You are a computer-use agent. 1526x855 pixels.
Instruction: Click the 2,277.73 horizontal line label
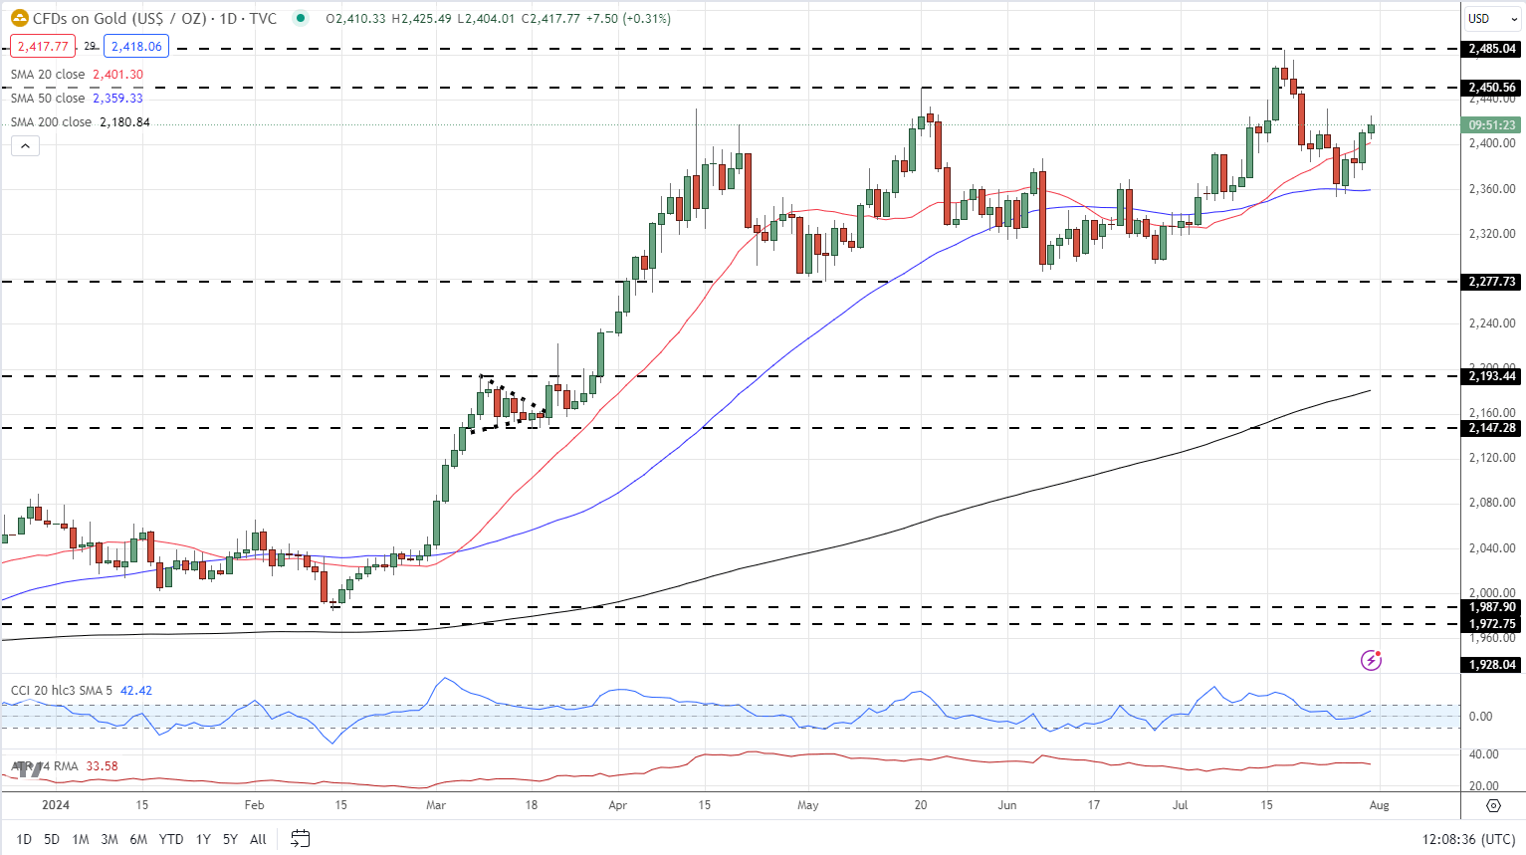point(1492,282)
